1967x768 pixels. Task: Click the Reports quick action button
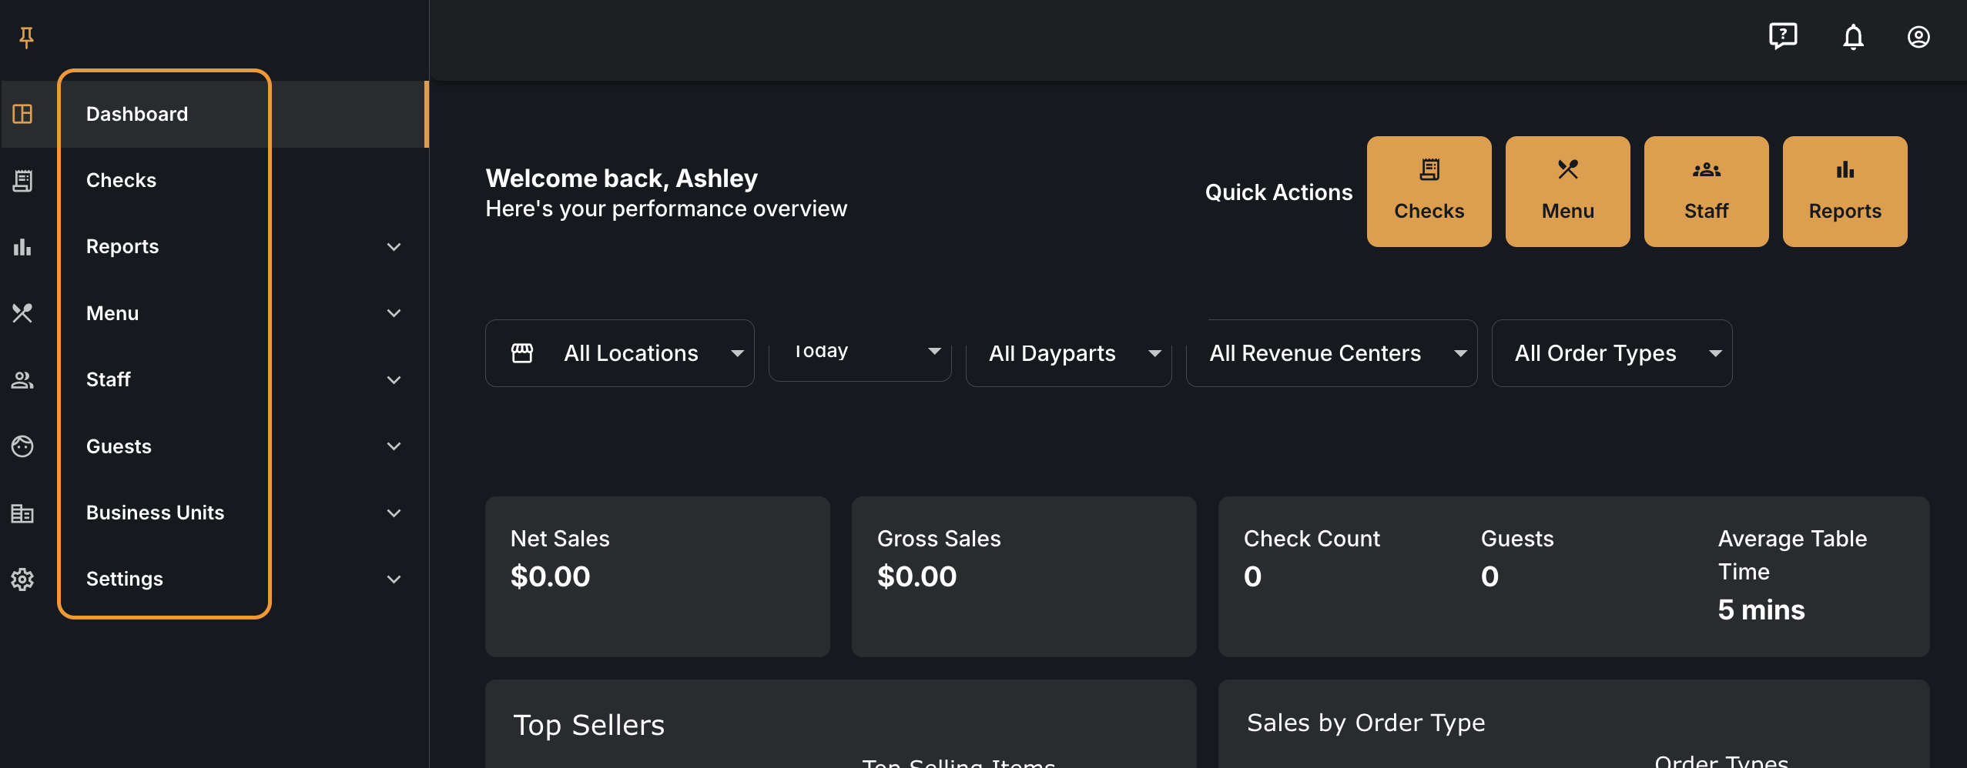[1845, 192]
